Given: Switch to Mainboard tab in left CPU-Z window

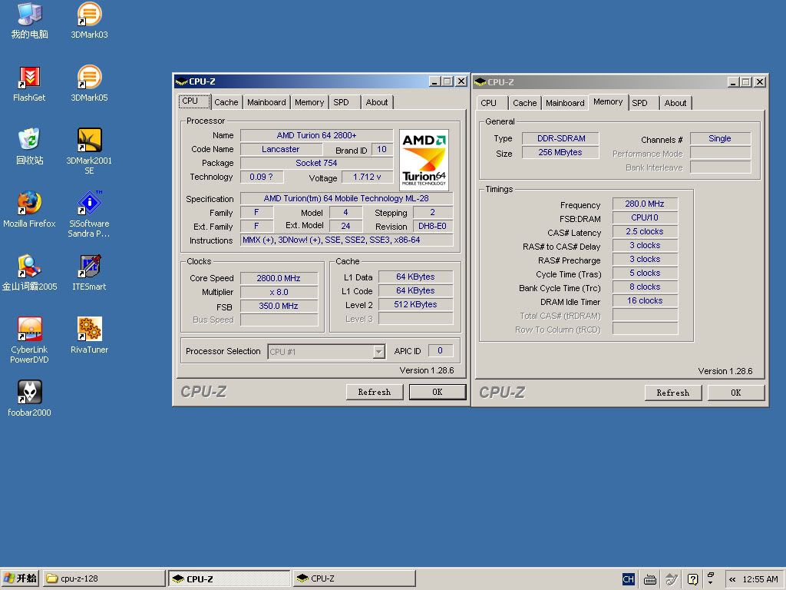Looking at the screenshot, I should click(x=266, y=102).
